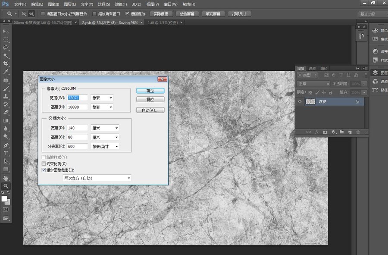The image size is (388, 255).
Task: Click the delete layer trash icon
Action: 358,132
